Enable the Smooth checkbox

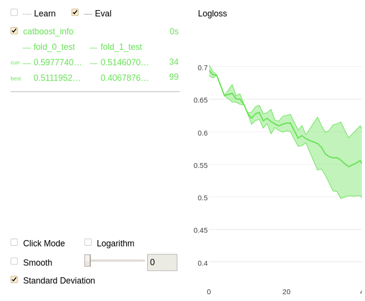point(14,261)
